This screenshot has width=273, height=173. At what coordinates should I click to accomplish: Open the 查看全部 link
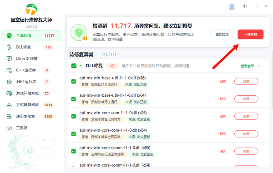pos(247,66)
